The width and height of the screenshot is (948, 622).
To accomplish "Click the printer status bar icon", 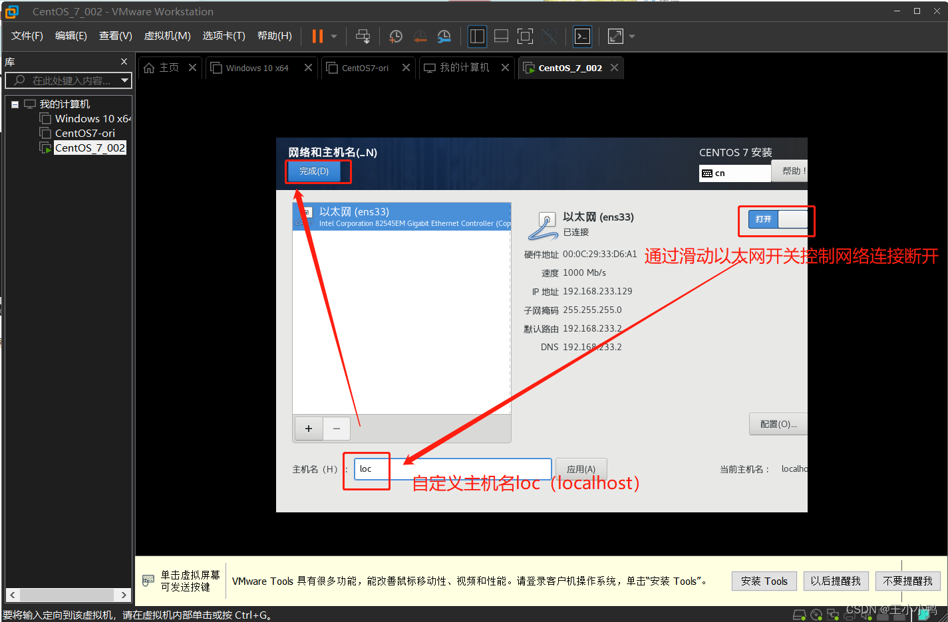I will click(x=850, y=615).
